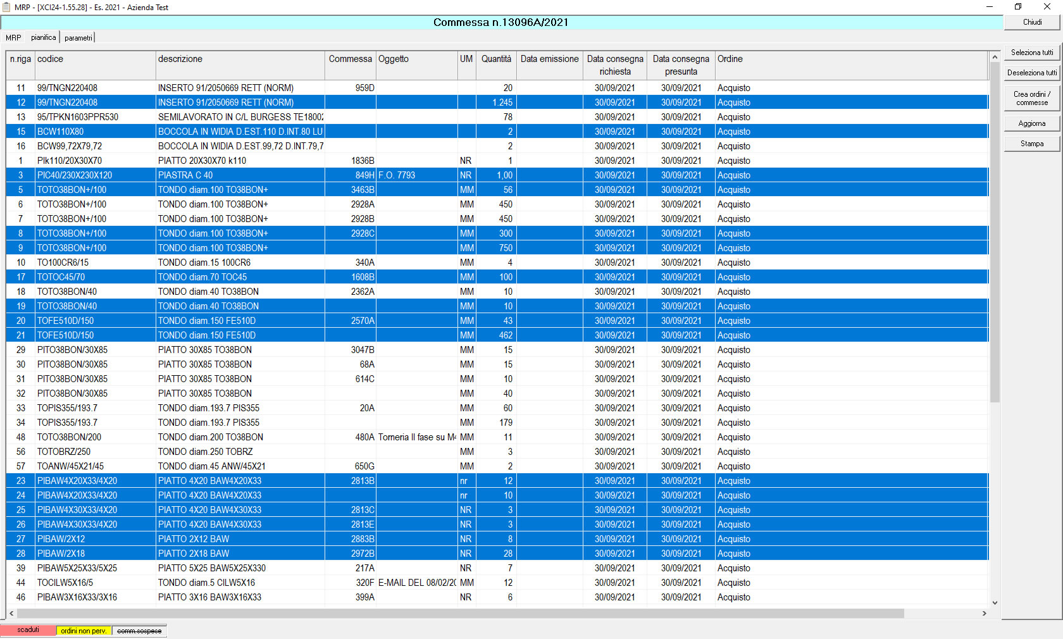Viewport: 1063px width, 639px height.
Task: Click the scaduti red legend label
Action: (x=28, y=630)
